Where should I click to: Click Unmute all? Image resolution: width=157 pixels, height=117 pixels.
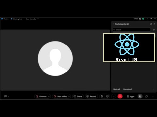coord(128,89)
